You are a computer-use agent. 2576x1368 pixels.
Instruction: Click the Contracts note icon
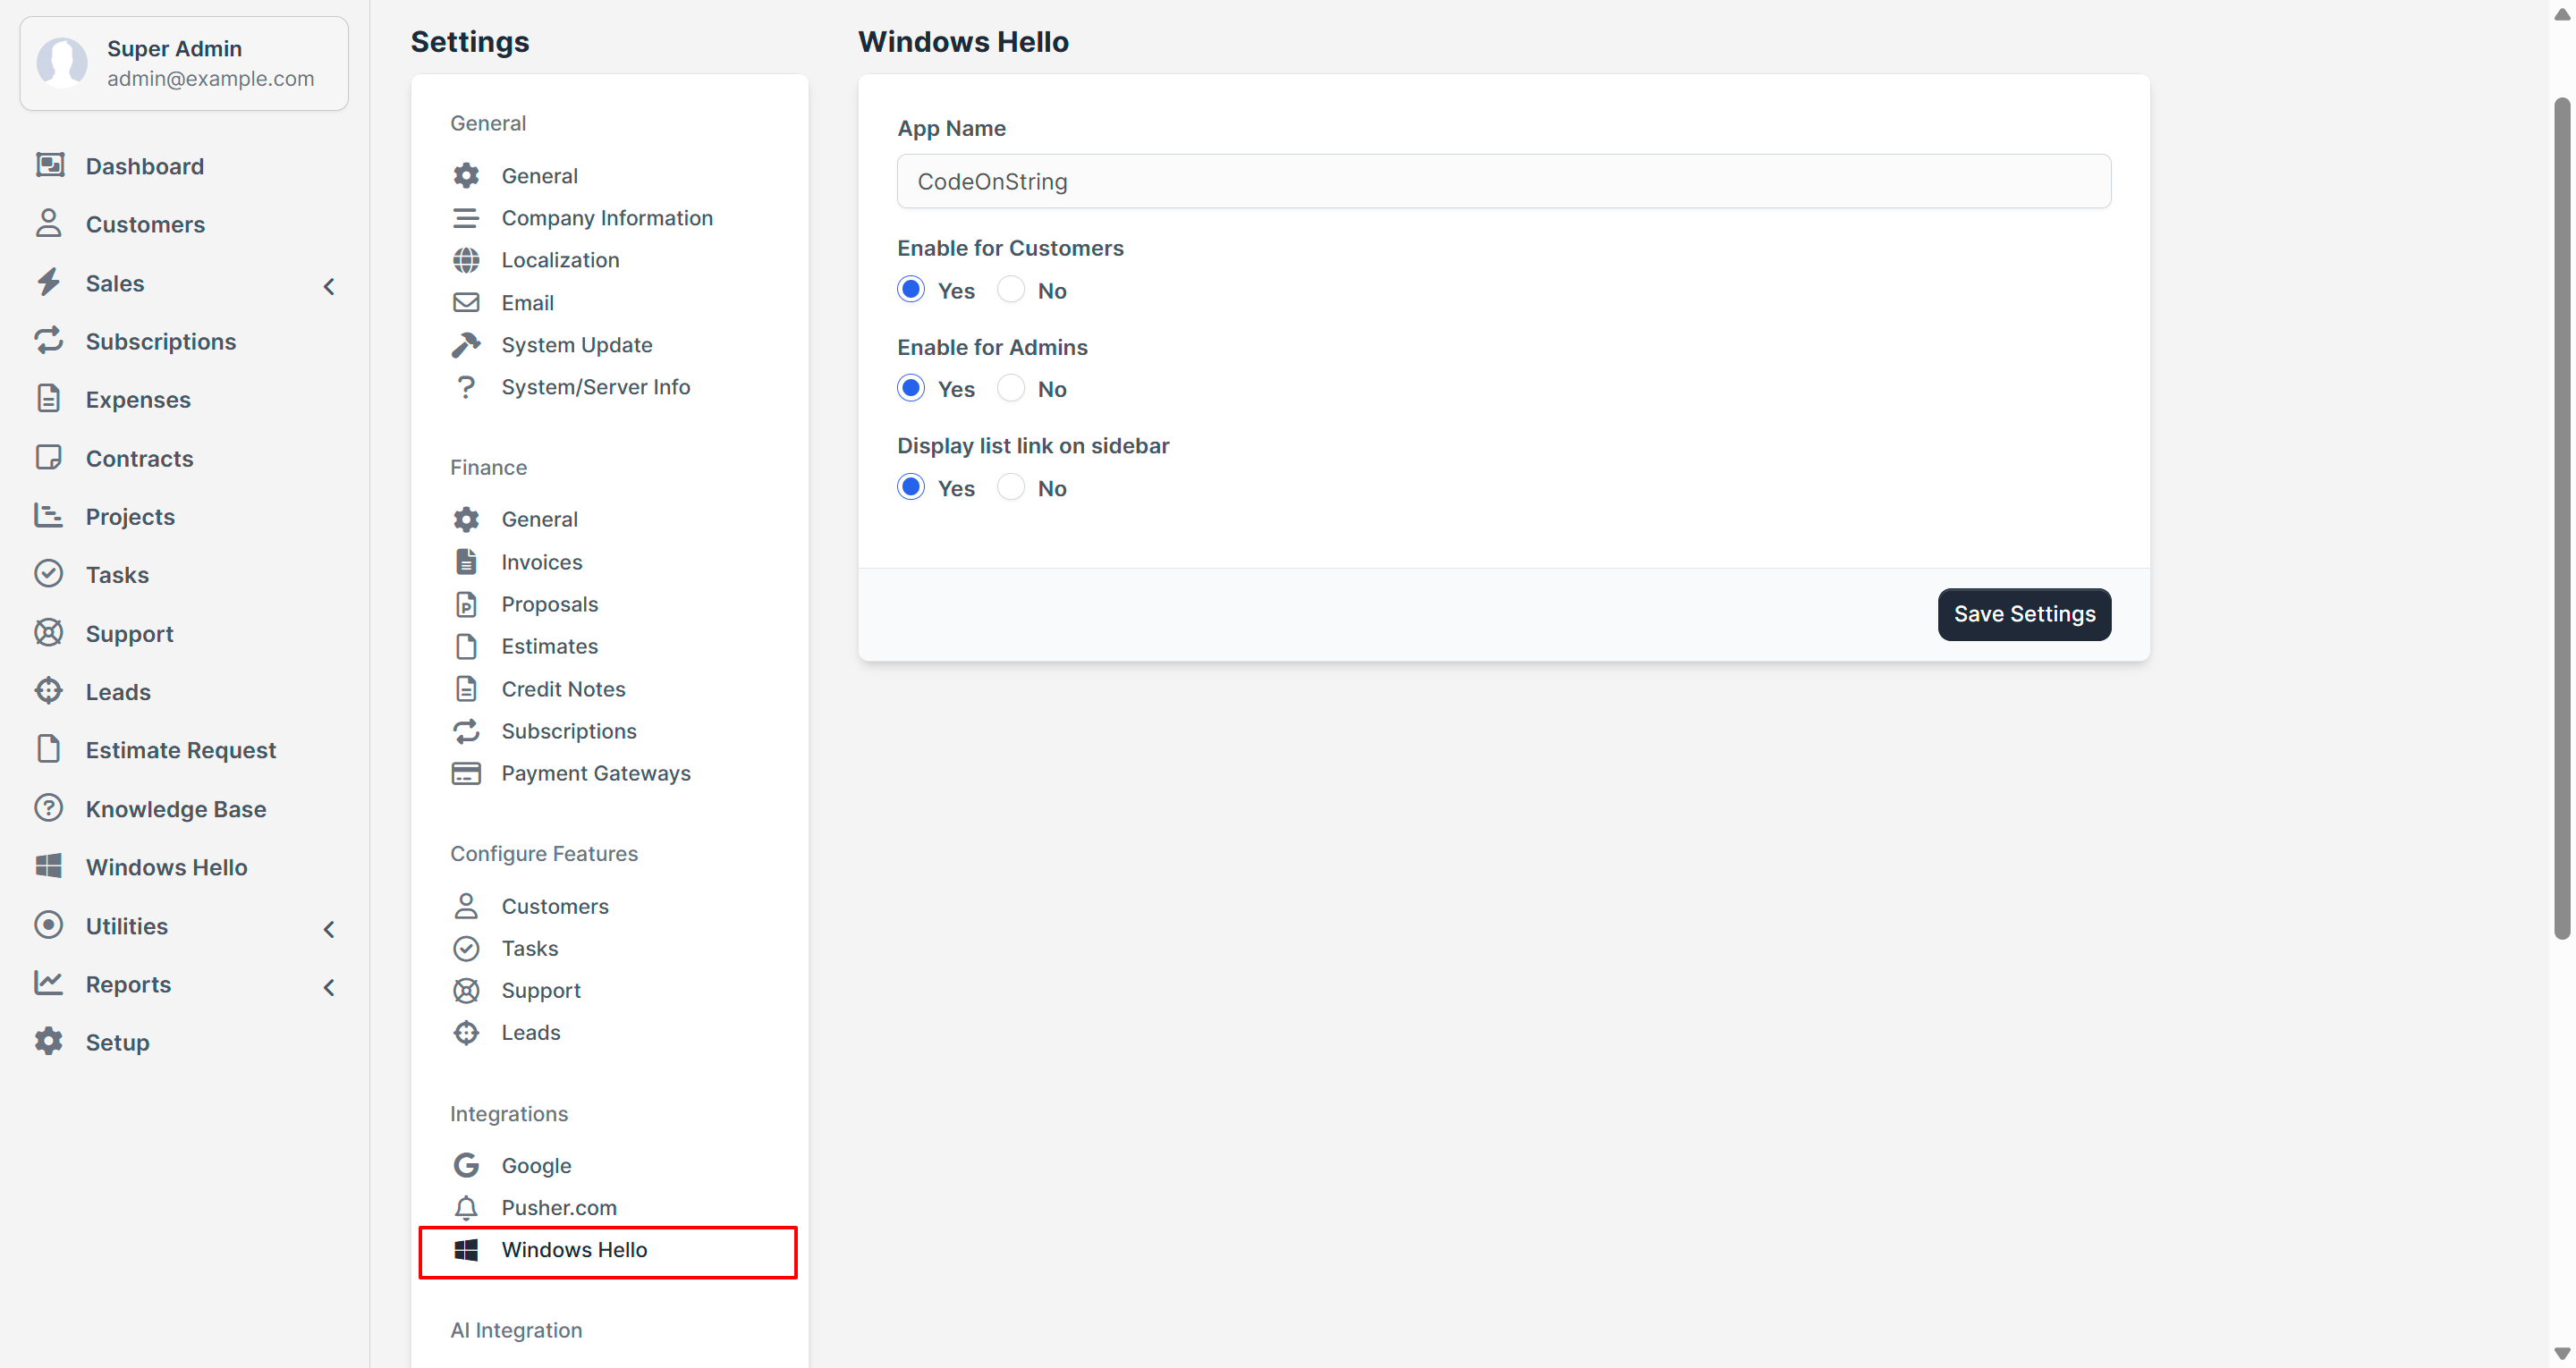click(x=49, y=457)
